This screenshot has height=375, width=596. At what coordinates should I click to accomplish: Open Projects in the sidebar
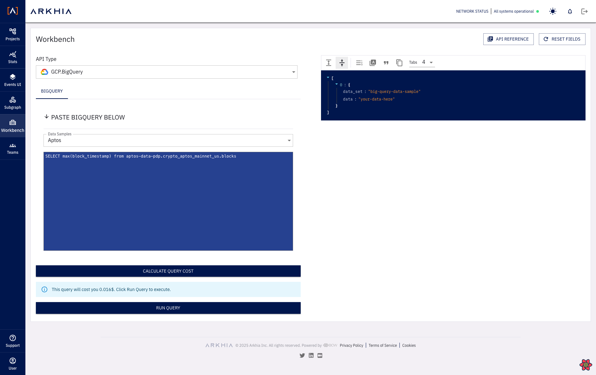tap(13, 35)
